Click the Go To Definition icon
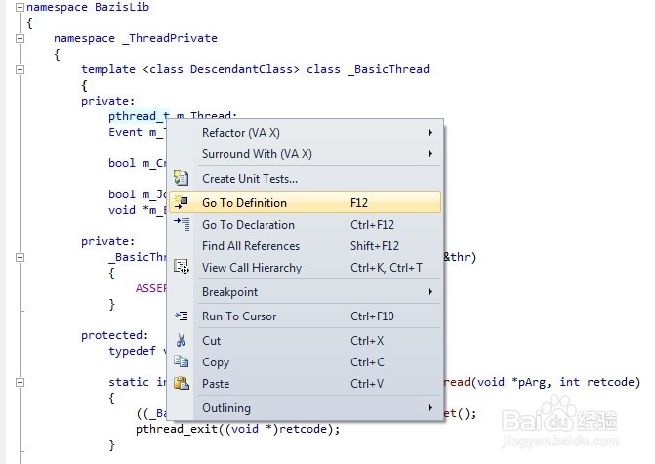Image resolution: width=655 pixels, height=464 pixels. [x=182, y=203]
